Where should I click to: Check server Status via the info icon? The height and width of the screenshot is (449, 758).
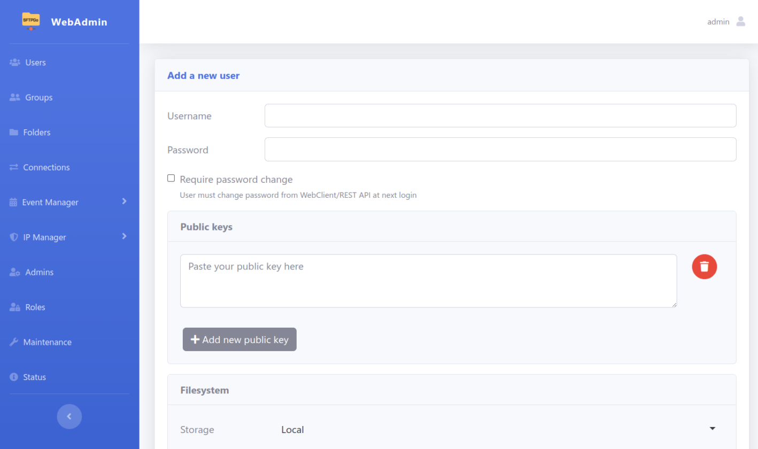13,377
